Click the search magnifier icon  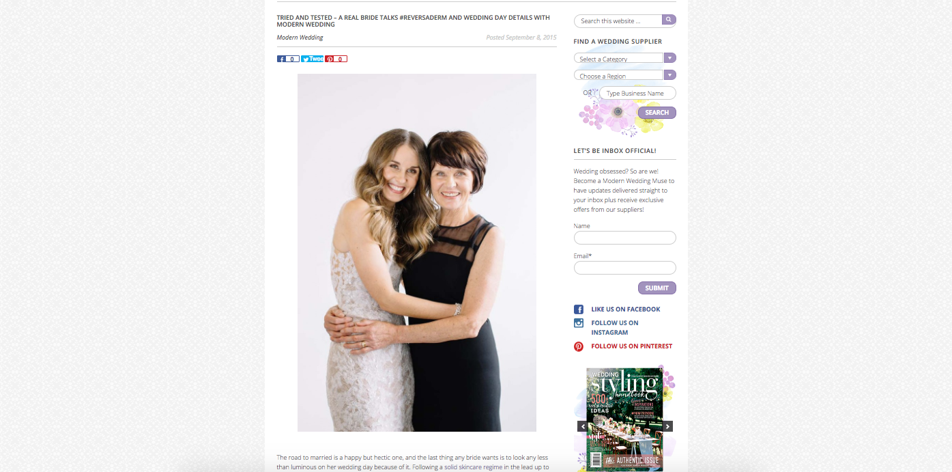pyautogui.click(x=669, y=20)
